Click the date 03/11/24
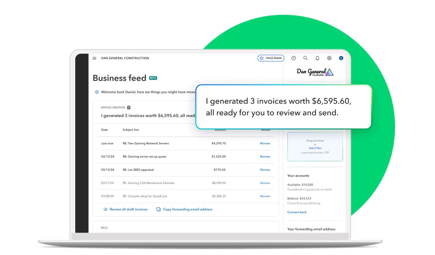Image resolution: width=435 pixels, height=255 pixels. click(x=107, y=183)
